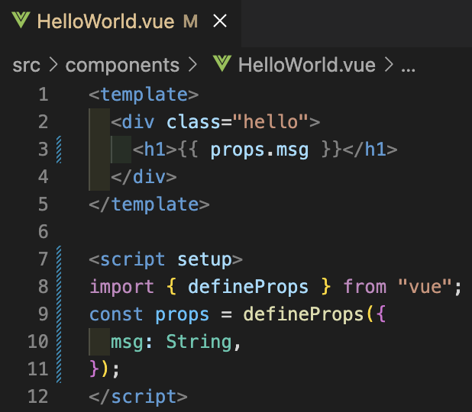
Task: Click the script setup tag
Action: point(166,260)
